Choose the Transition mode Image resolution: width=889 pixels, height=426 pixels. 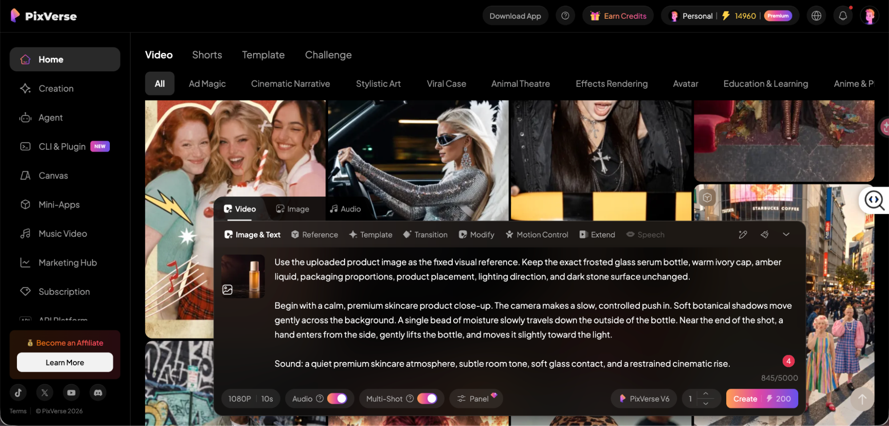click(x=425, y=234)
